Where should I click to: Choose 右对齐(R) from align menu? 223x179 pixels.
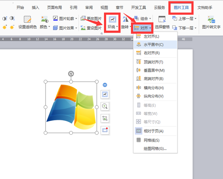click(155, 53)
